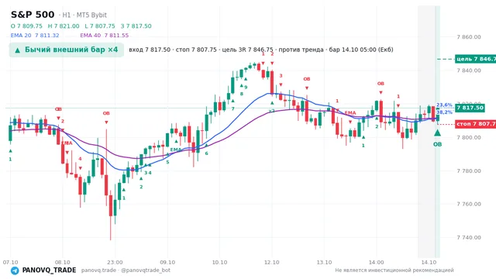This screenshot has height=279, width=496.
Task: Click the green OB label under signal arrow
Action: 437,144
